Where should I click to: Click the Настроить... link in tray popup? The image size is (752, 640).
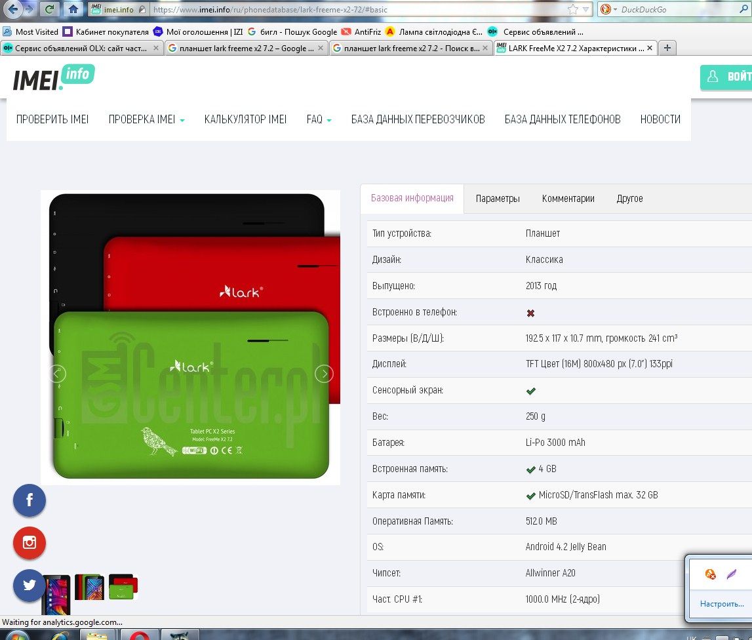click(722, 603)
